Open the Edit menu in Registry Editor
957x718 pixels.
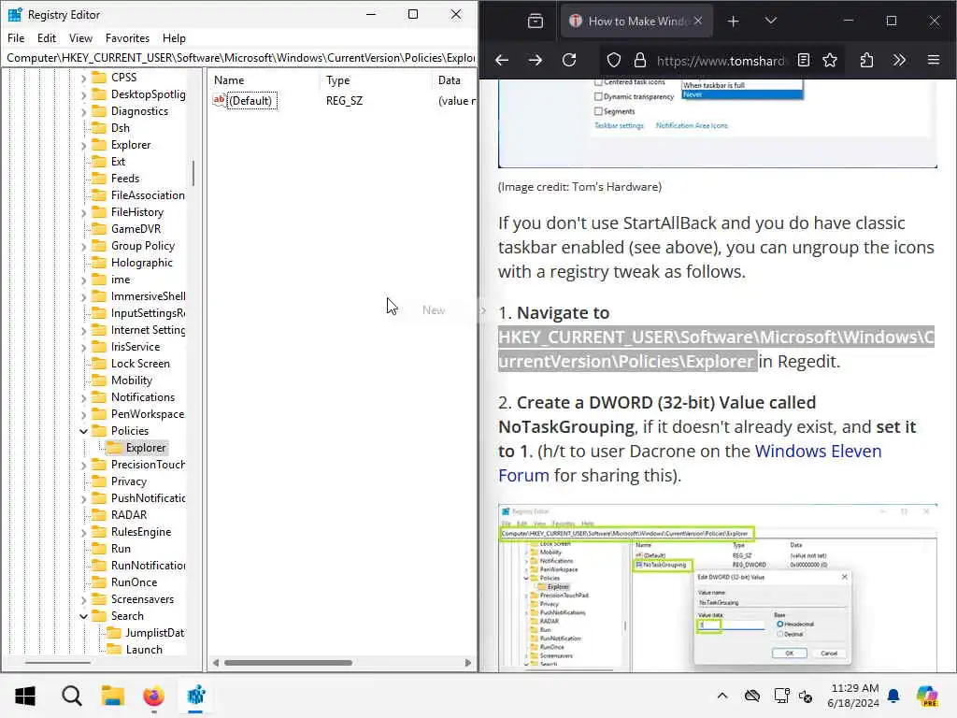pos(47,37)
